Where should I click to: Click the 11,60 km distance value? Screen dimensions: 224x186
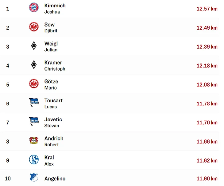click(x=207, y=179)
